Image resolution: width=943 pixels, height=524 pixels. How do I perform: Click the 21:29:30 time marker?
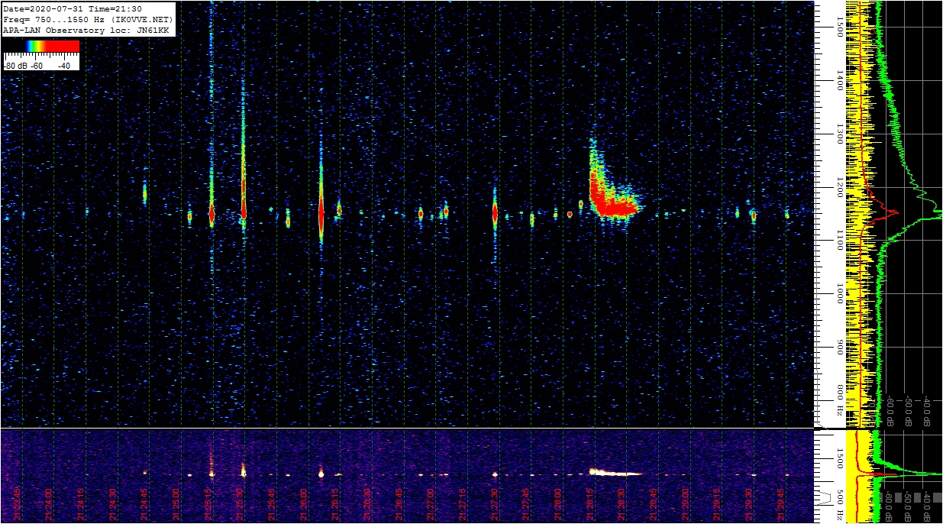point(750,505)
